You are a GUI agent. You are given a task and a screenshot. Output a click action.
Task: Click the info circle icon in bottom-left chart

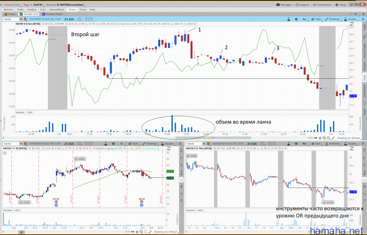pyautogui.click(x=5, y=153)
